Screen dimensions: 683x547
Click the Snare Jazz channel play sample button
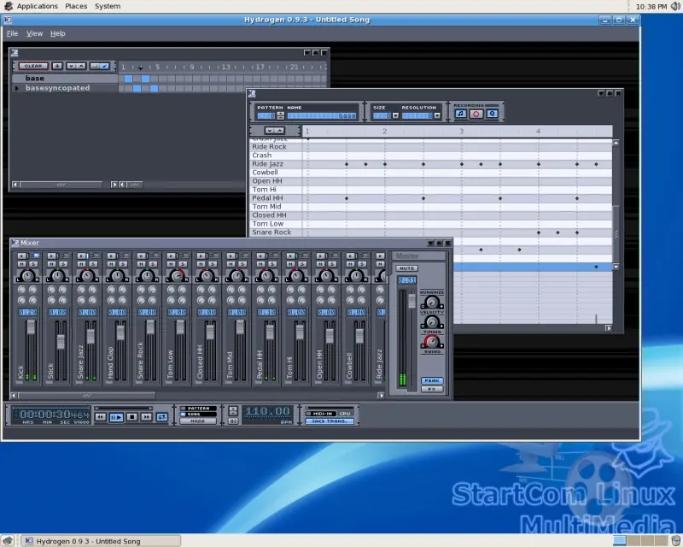click(x=81, y=256)
